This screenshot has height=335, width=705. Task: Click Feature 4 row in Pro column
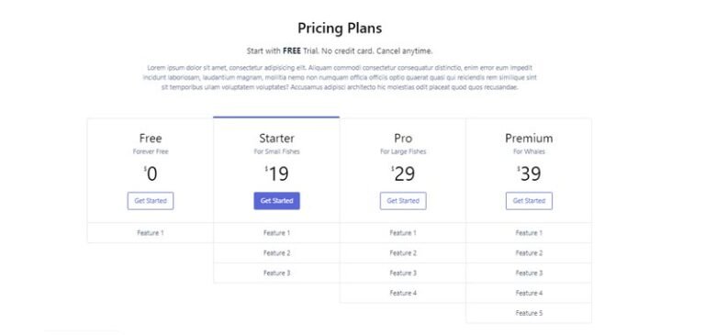click(403, 293)
